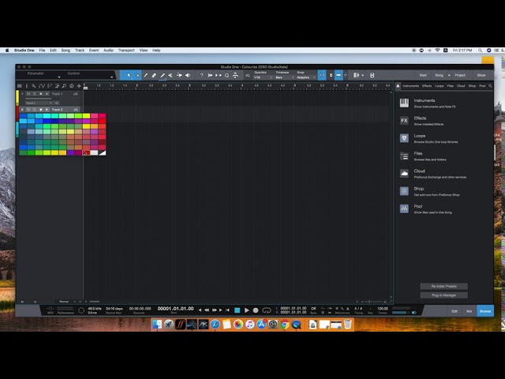505x379 pixels.
Task: Click the Mix button at bottom right
Action: click(x=469, y=311)
